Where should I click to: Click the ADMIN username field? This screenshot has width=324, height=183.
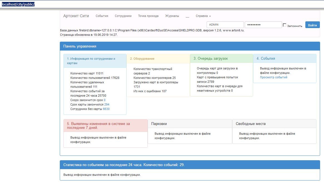225,25
